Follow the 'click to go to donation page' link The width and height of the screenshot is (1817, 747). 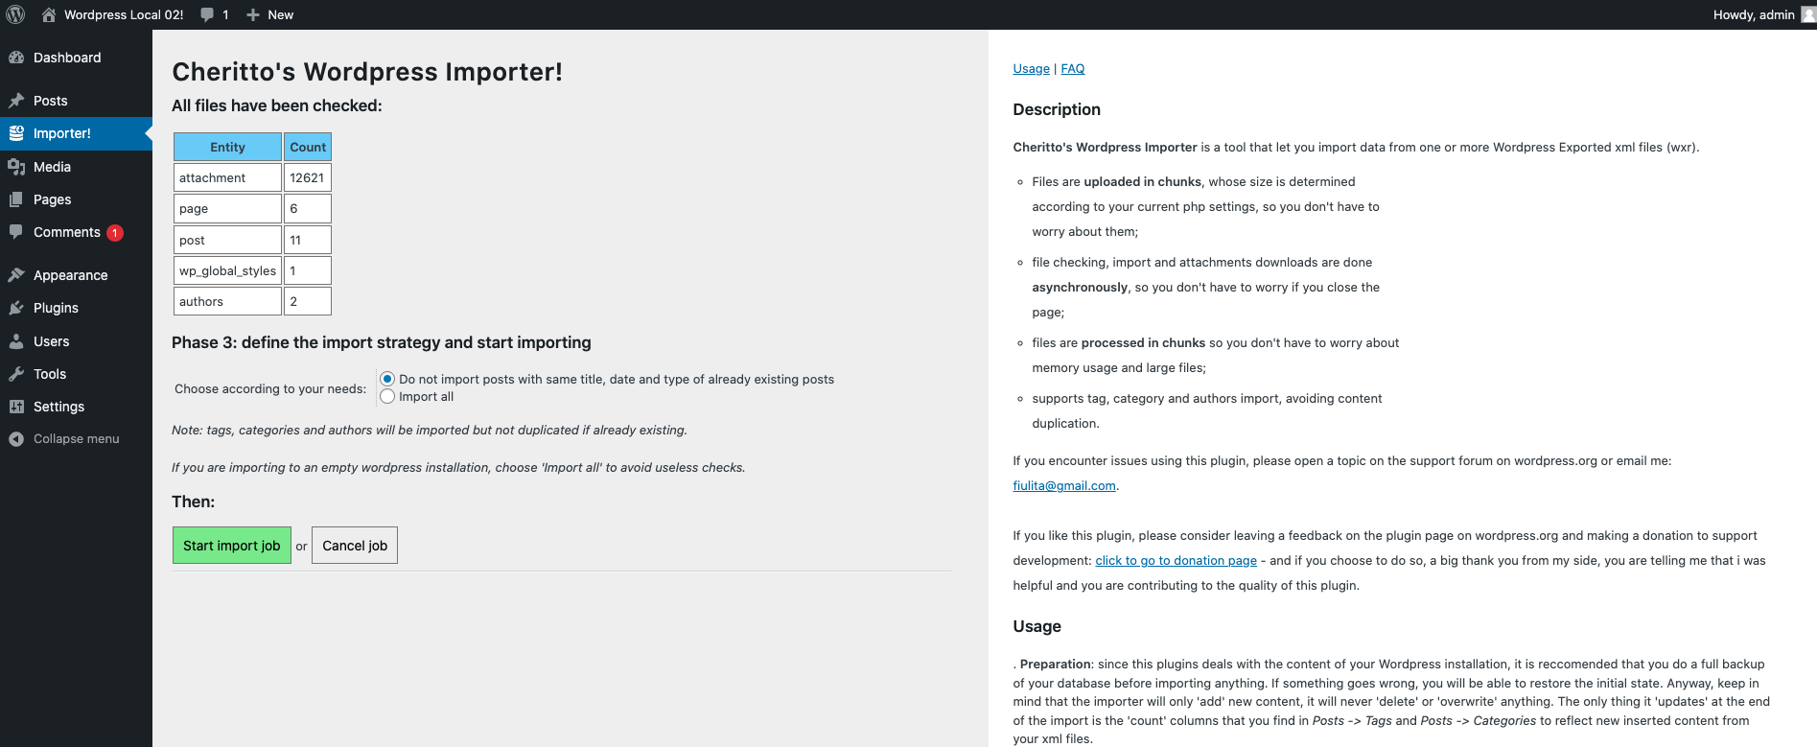(x=1176, y=561)
